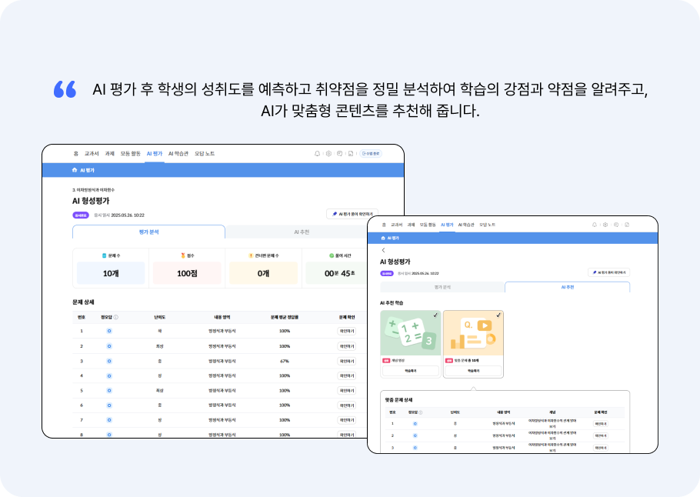Viewport: 700px width, 497px height.
Task: Click 확인하기 for question 1 in left table
Action: (x=346, y=332)
